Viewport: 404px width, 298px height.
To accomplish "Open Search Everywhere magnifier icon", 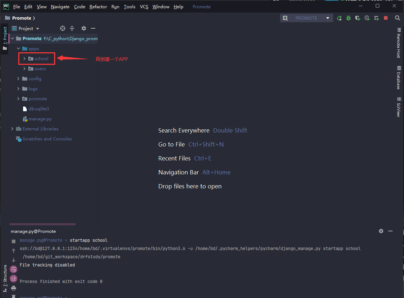I will coord(398,18).
